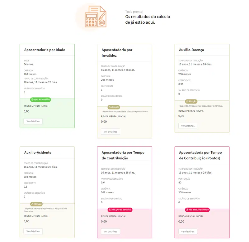Open Ver detalhes for the Pontos card
Image resolution: width=249 pixels, height=242 pixels.
click(188, 232)
